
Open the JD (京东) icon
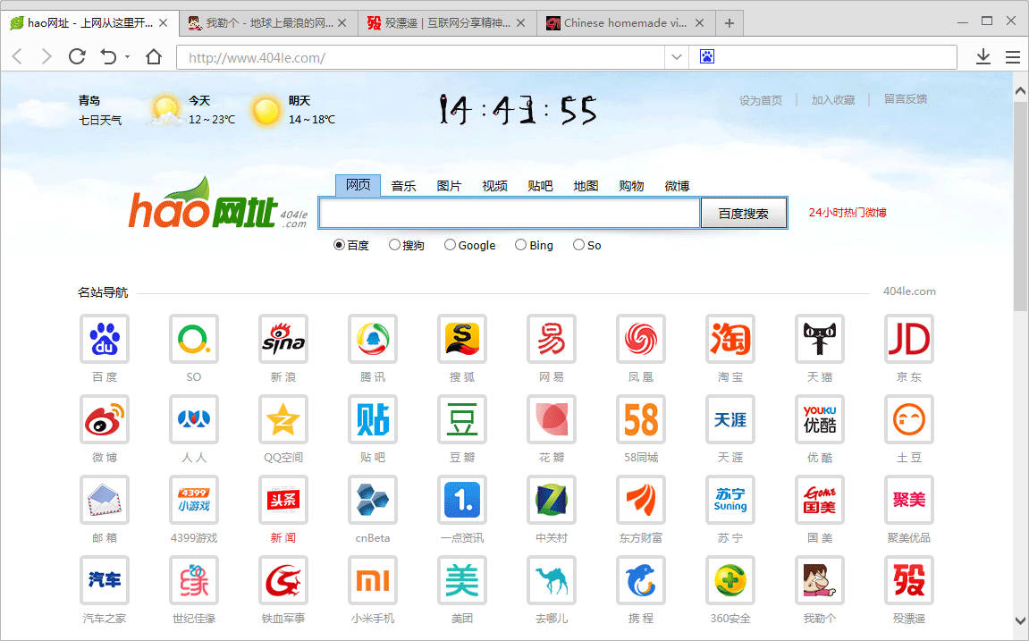click(x=909, y=339)
